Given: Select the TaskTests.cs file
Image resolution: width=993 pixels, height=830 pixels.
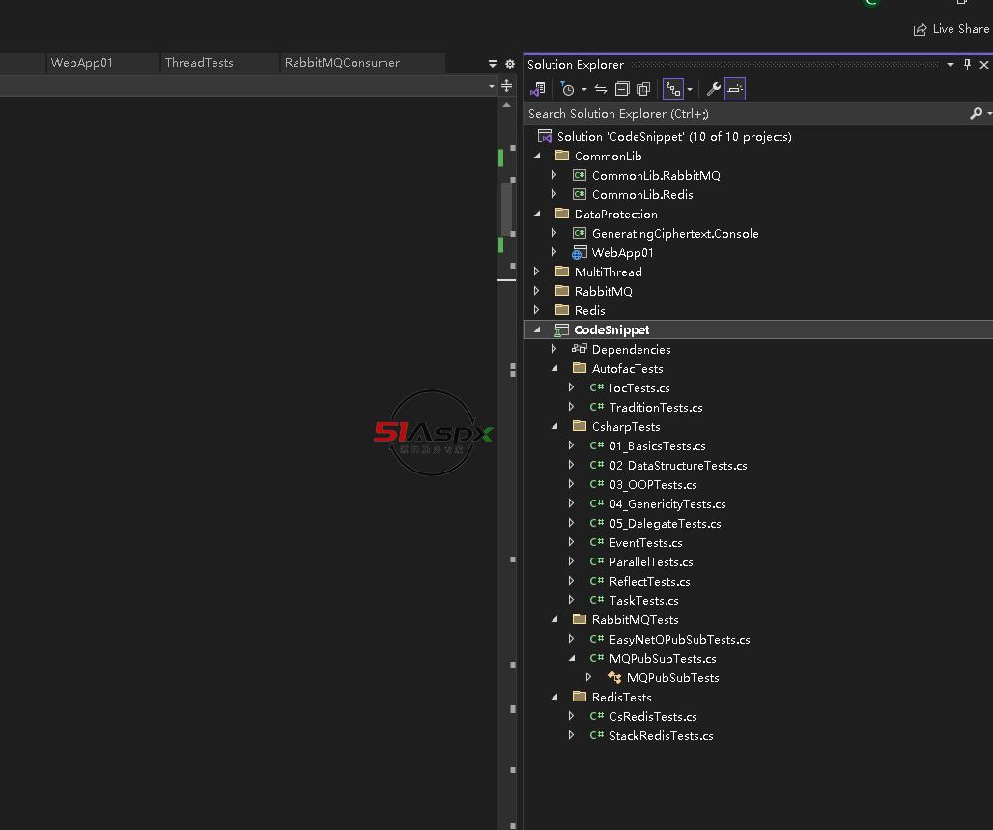Looking at the screenshot, I should pos(643,601).
